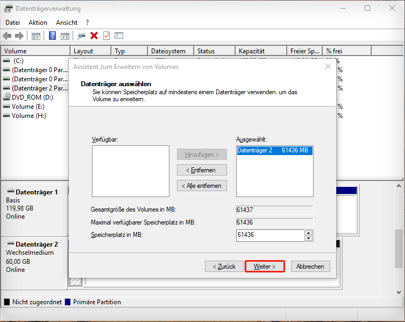Open the Datei menu

12,23
